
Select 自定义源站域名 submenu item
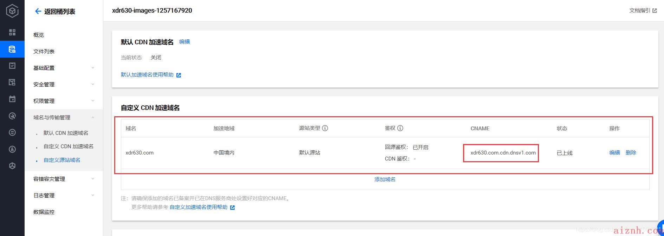pyautogui.click(x=62, y=160)
